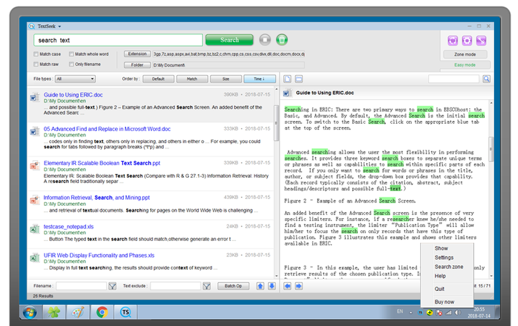Open settings via the purple gear icon
518x326 pixels.
coord(467,40)
